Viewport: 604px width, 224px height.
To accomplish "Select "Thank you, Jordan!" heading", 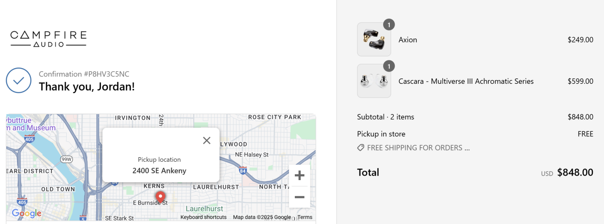I will point(87,86).
